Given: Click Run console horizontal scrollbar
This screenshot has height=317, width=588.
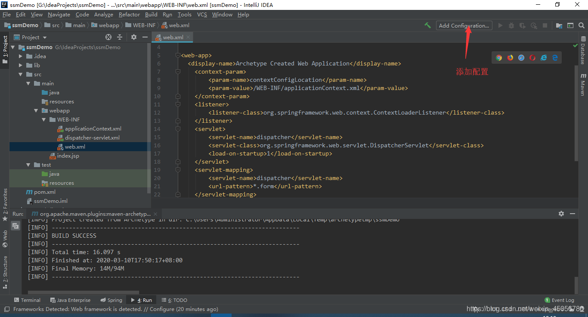Looking at the screenshot, I should (83, 292).
